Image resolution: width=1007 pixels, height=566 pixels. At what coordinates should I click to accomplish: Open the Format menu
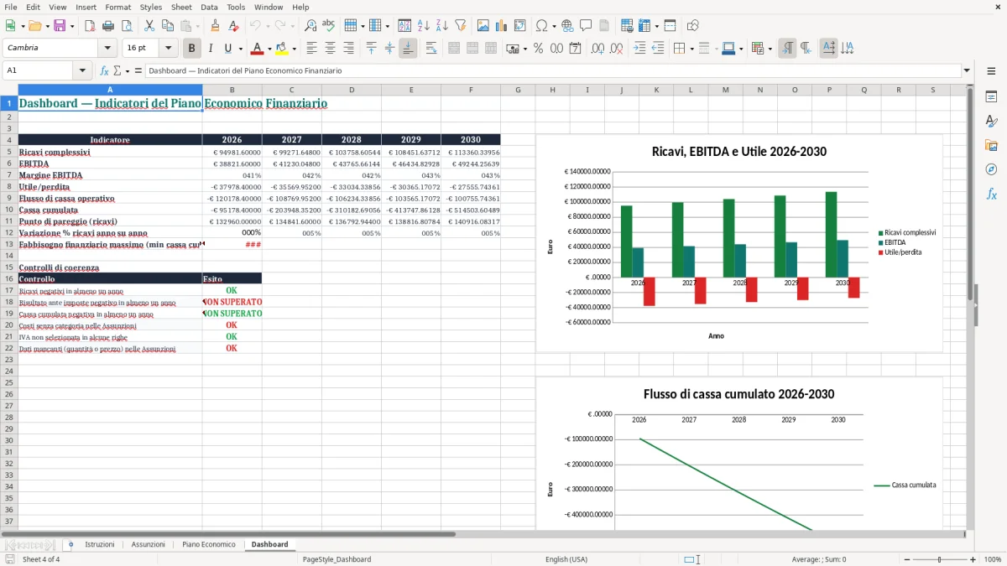[x=117, y=7]
